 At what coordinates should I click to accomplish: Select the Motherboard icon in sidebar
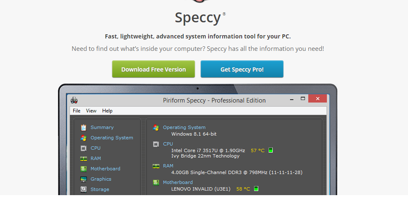(x=84, y=169)
